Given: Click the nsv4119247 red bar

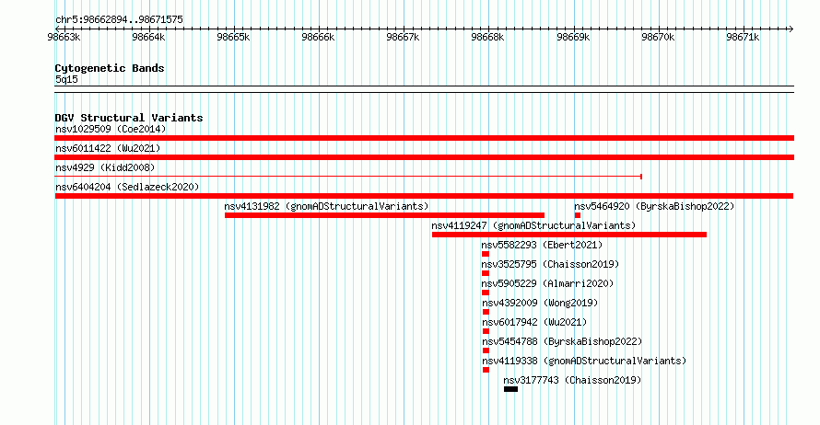Looking at the screenshot, I should (x=569, y=235).
